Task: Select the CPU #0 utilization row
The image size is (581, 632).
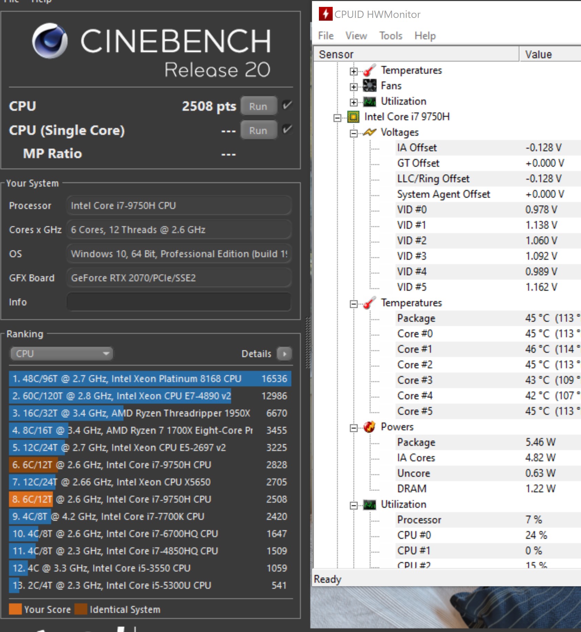Action: coord(488,535)
